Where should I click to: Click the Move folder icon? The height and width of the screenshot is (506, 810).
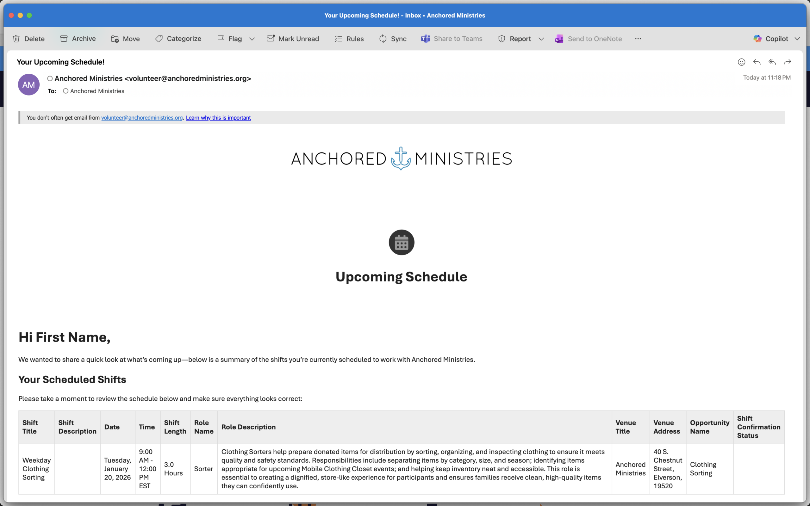[x=115, y=39]
